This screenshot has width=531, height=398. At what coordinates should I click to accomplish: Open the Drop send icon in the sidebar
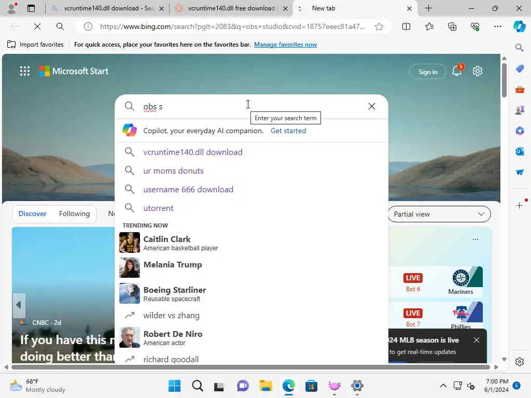pyautogui.click(x=520, y=172)
